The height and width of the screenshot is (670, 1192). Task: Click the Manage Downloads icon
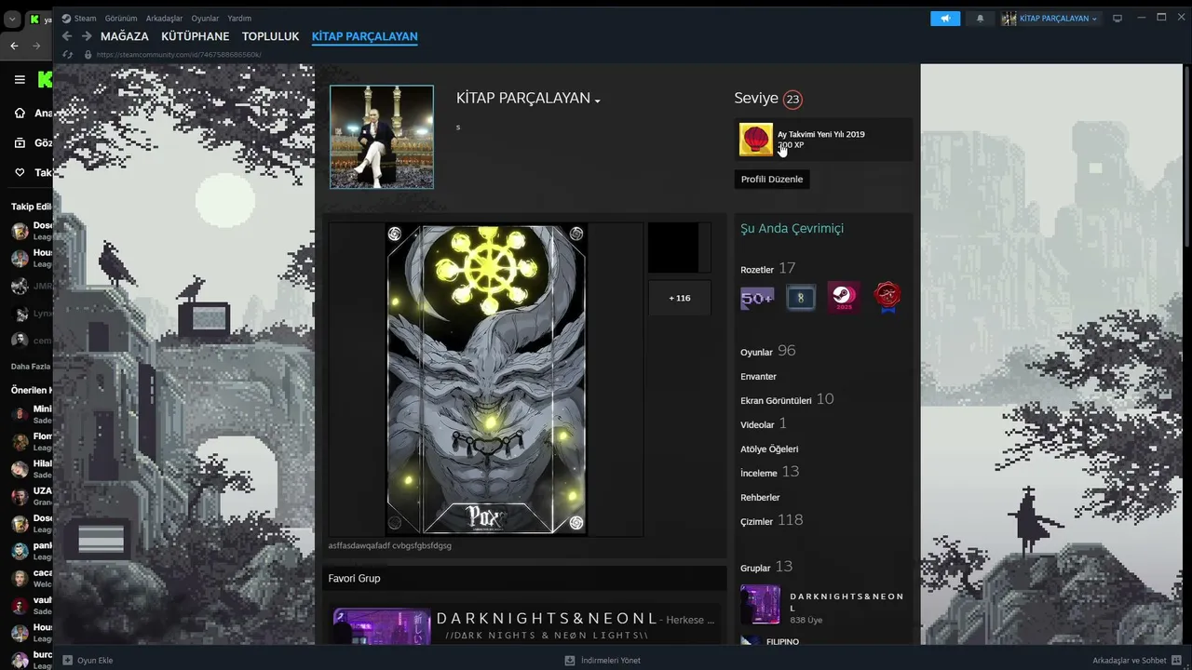(570, 661)
